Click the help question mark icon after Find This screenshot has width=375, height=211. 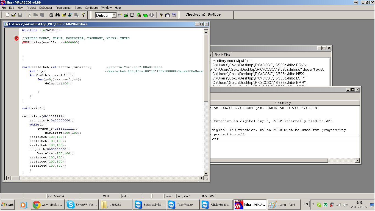click(83, 15)
